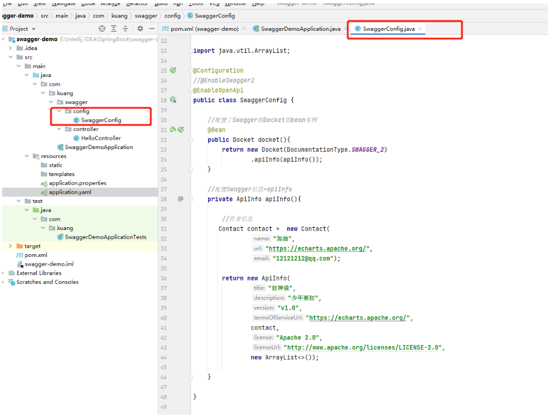The height and width of the screenshot is (417, 553).
Task: Click the Spring bean gutter icon on line 15
Action: click(173, 70)
